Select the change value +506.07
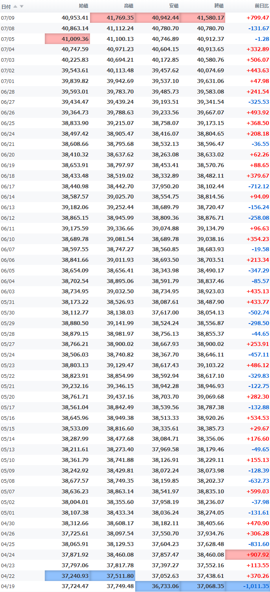Viewport: 270px width, 592px height. (258, 60)
